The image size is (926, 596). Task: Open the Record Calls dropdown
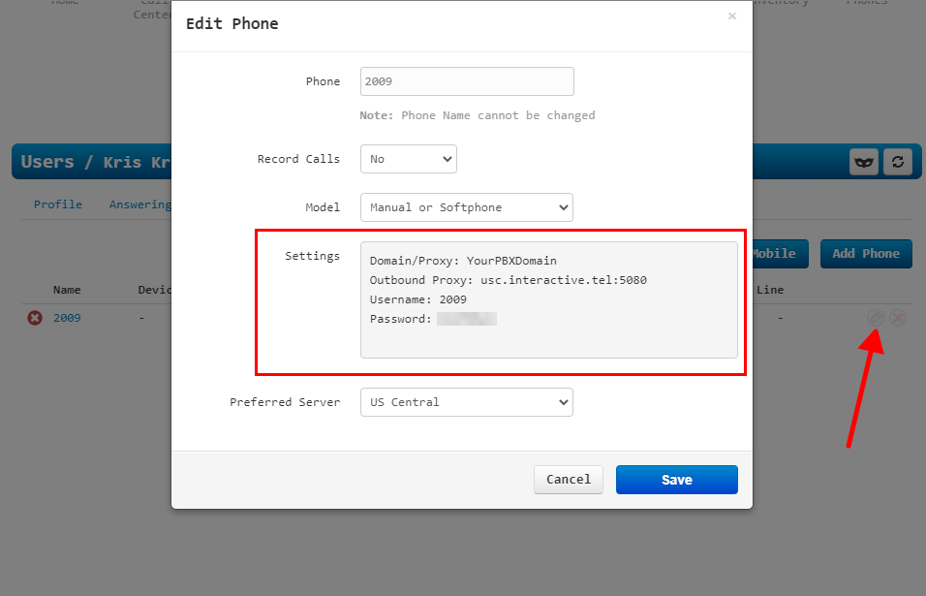click(408, 159)
